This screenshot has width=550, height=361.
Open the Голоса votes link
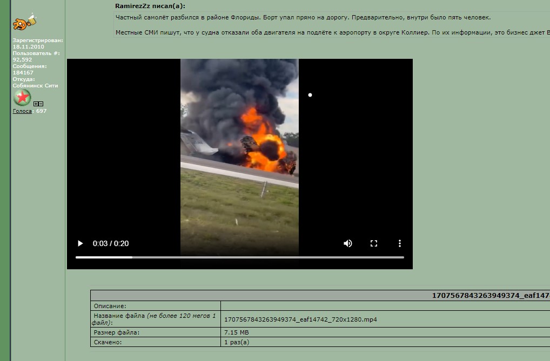tap(22, 111)
